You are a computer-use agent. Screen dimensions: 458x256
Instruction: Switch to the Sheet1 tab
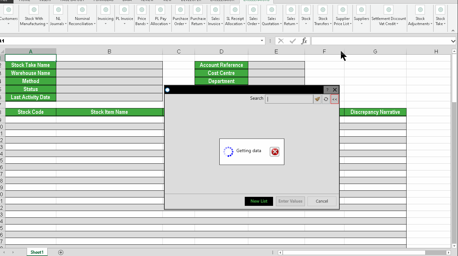[37, 252]
